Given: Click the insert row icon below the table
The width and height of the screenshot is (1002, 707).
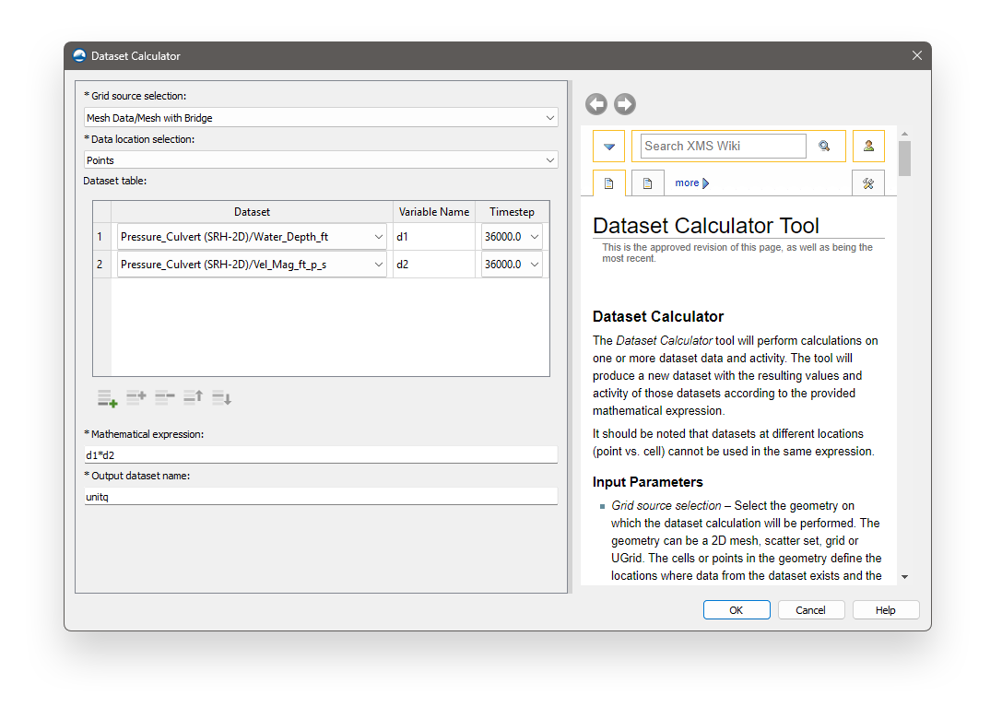Looking at the screenshot, I should [x=136, y=397].
